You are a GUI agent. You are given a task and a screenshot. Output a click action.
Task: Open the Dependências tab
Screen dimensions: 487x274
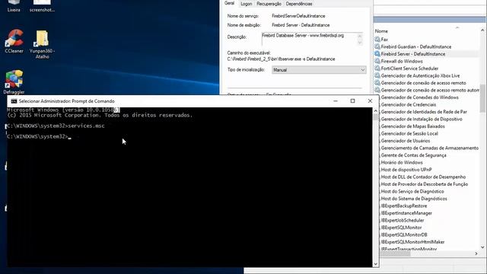[299, 4]
